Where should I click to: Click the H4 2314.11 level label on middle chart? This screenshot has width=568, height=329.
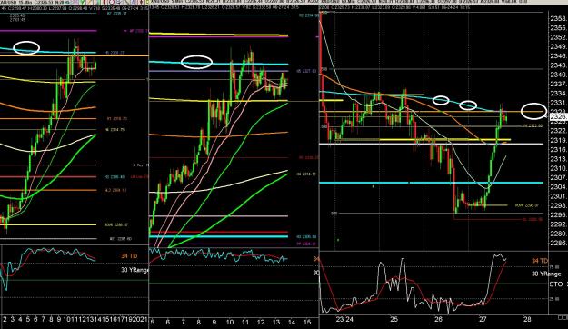[306, 174]
